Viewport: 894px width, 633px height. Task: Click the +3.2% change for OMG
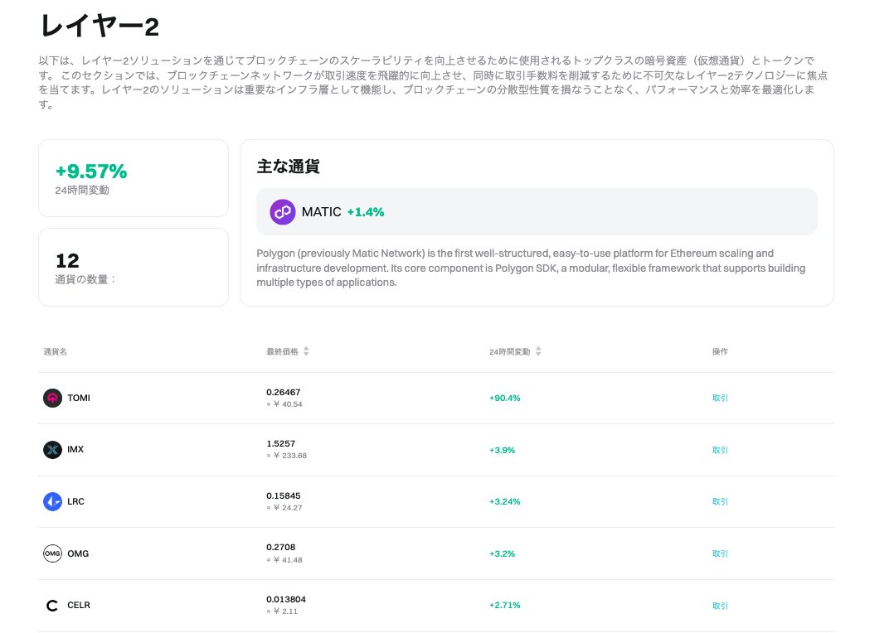coord(502,553)
